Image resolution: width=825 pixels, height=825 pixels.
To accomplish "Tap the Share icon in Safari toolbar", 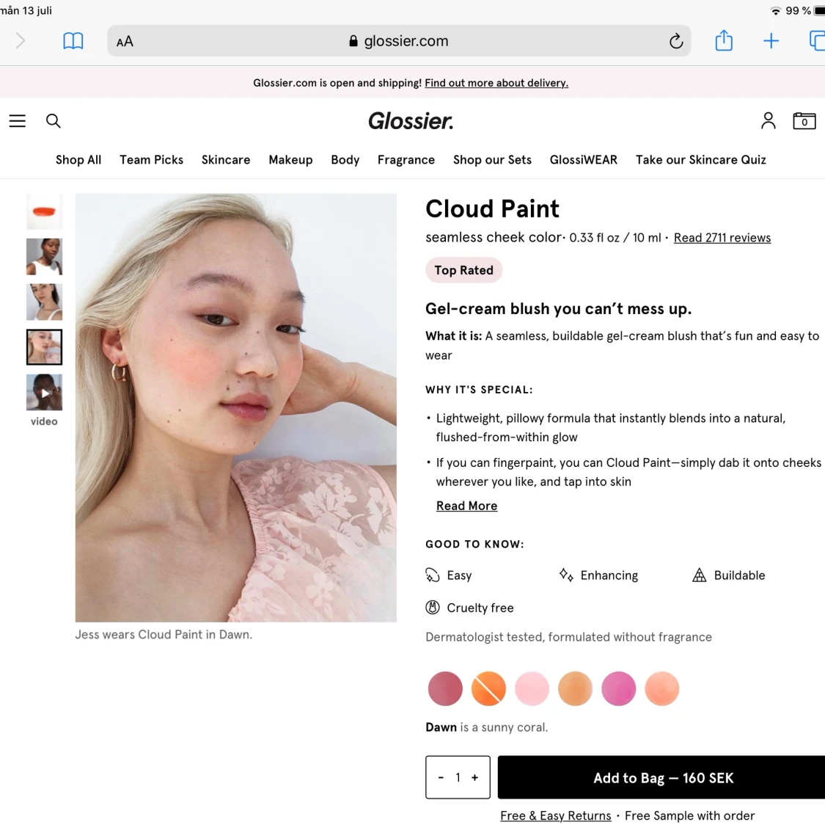I will click(724, 40).
